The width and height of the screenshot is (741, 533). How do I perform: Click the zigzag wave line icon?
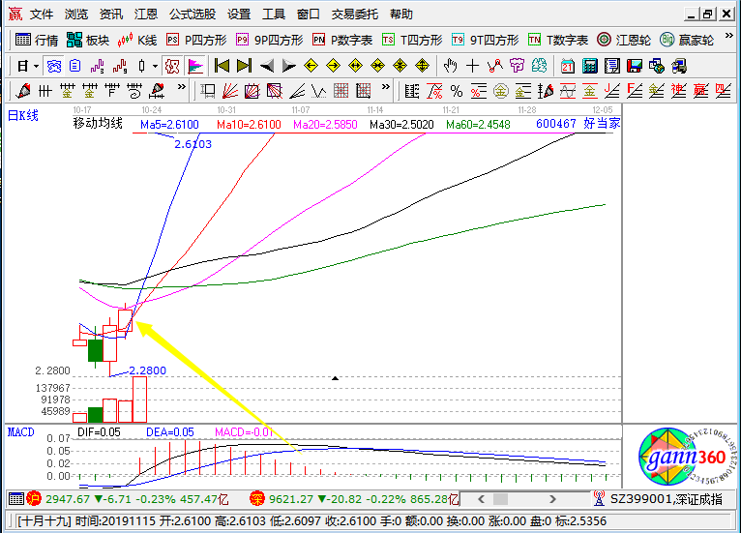click(319, 91)
